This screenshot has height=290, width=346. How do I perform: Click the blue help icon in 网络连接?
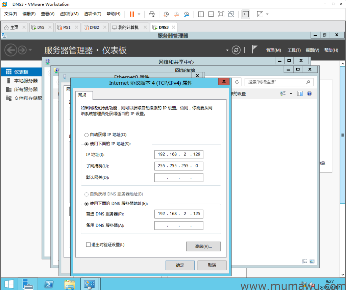click(x=310, y=94)
